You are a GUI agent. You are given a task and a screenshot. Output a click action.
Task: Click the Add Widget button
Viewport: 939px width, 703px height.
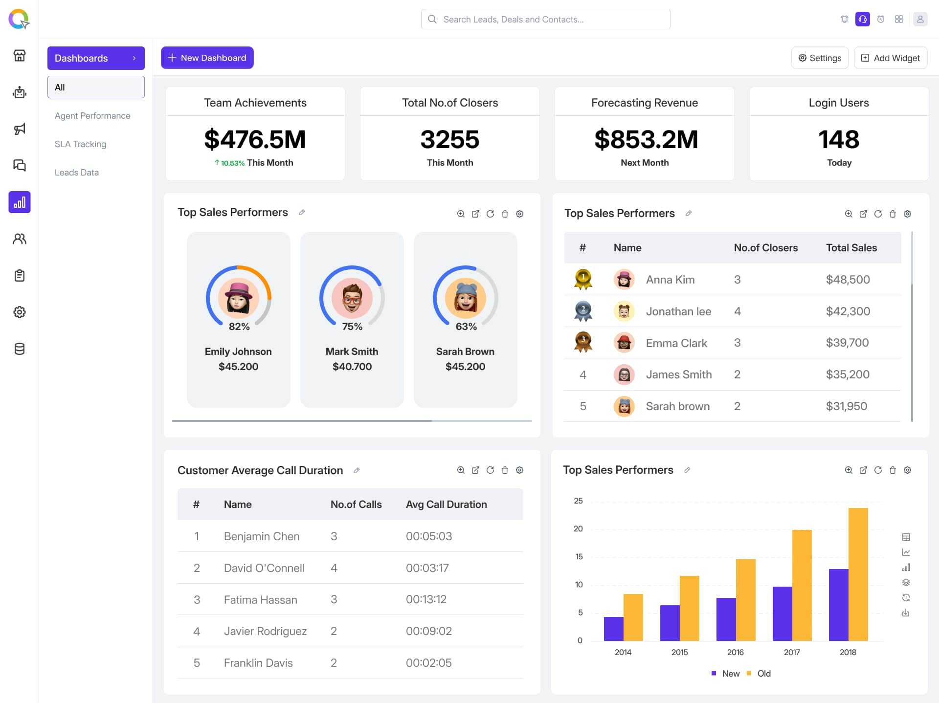coord(890,58)
